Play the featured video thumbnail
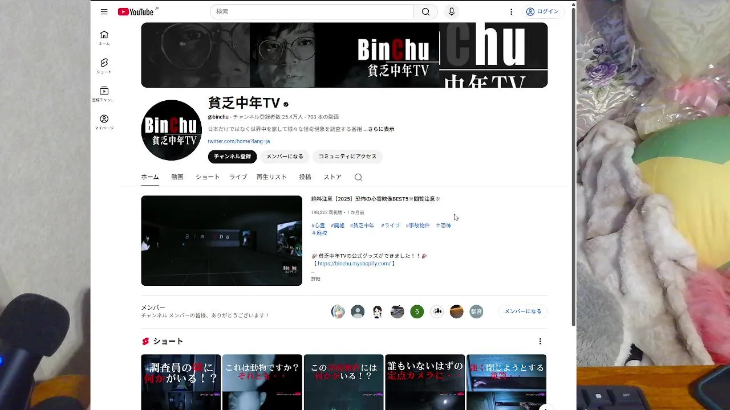 click(x=222, y=241)
